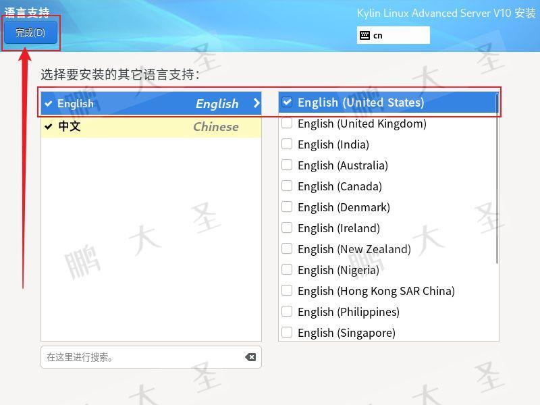This screenshot has height=405, width=540.
Task: Focus the language search field
Action: (x=151, y=357)
